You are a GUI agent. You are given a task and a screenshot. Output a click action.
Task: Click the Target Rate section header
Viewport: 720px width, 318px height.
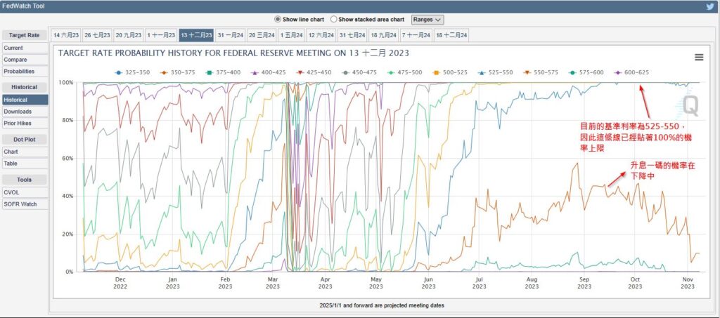click(25, 35)
